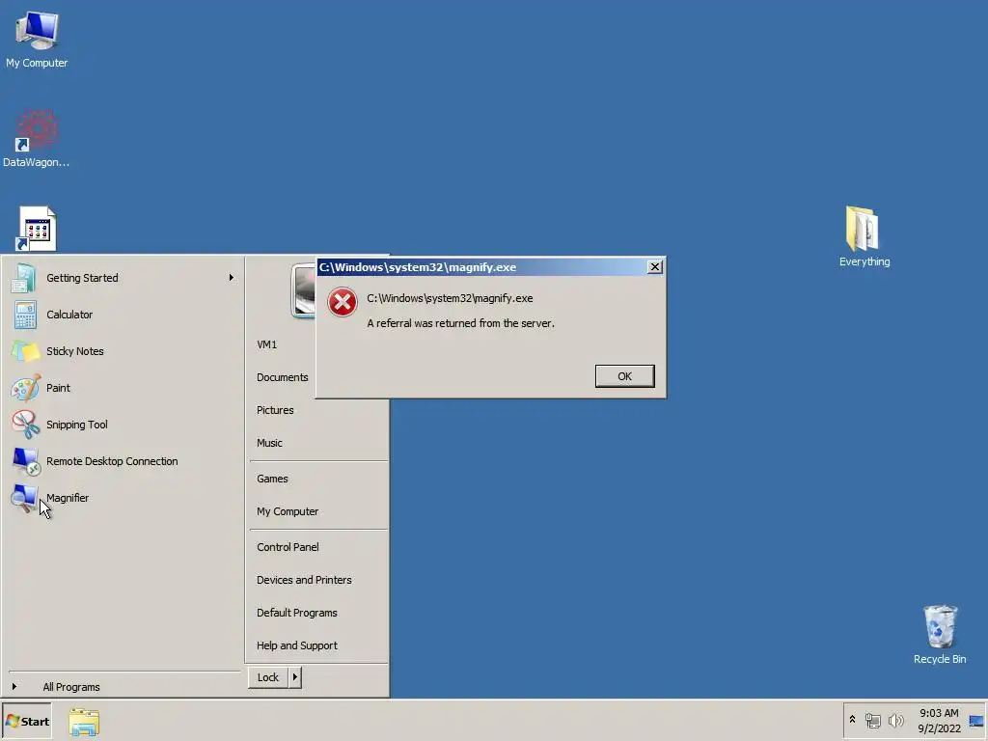The height and width of the screenshot is (741, 988).
Task: Show hidden tray icons with arrow
Action: (x=853, y=720)
